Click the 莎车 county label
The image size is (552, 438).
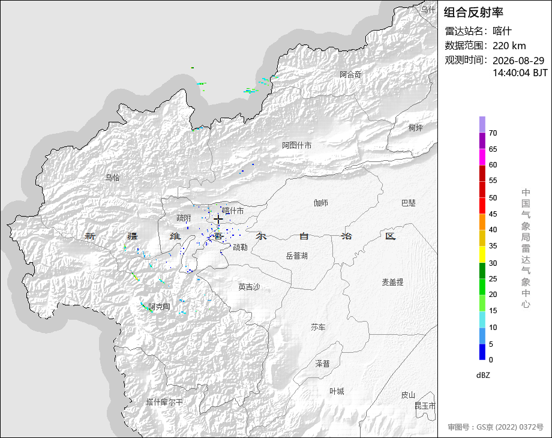(318, 327)
